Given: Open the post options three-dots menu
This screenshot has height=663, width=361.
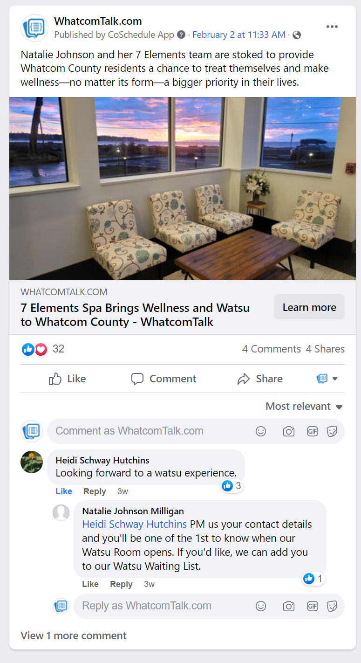Looking at the screenshot, I should [x=332, y=27].
